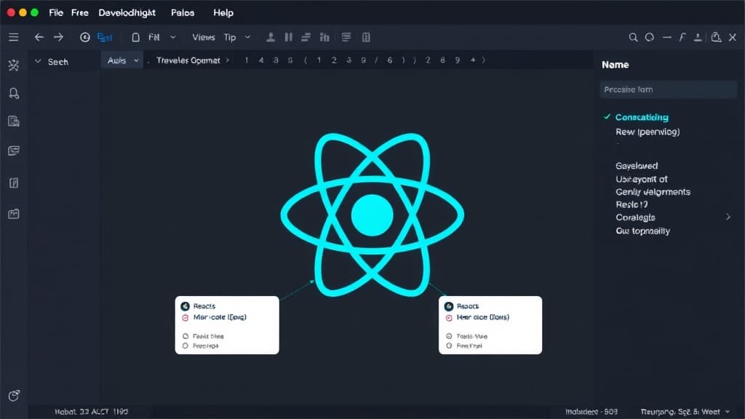The width and height of the screenshot is (745, 419).
Task: Click the Reacts label in the left card
Action: 204,306
